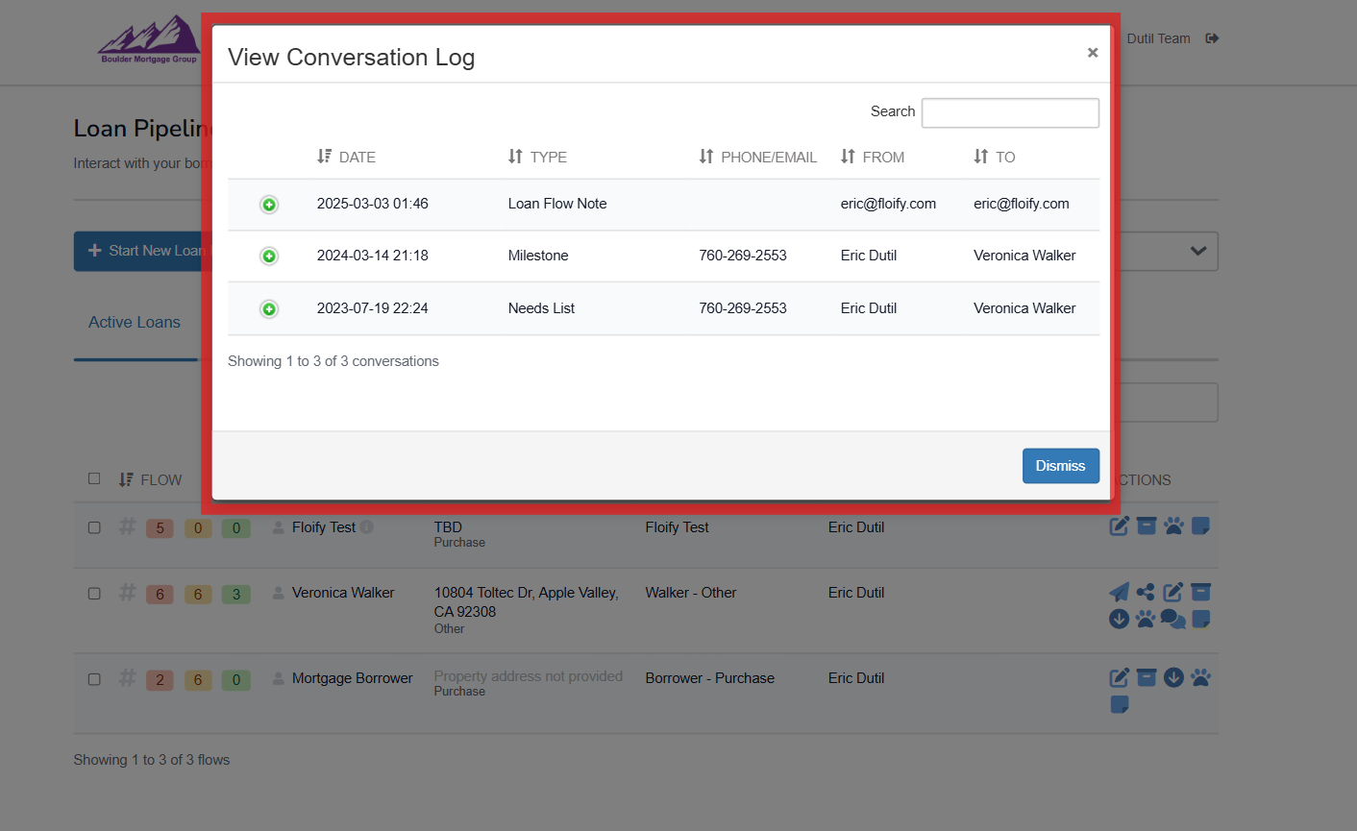The height and width of the screenshot is (831, 1357).
Task: Tick the Veronica Walker row checkbox
Action: click(x=94, y=594)
